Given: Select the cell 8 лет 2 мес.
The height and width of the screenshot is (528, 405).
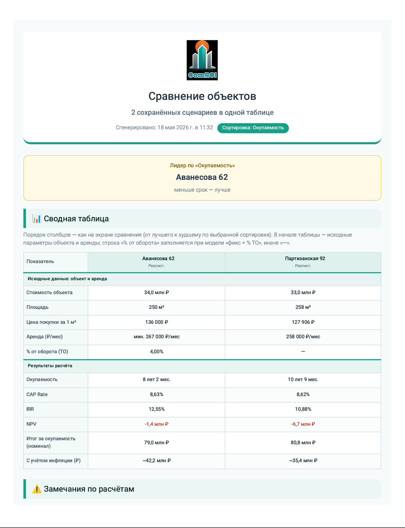Looking at the screenshot, I should pos(157,379).
